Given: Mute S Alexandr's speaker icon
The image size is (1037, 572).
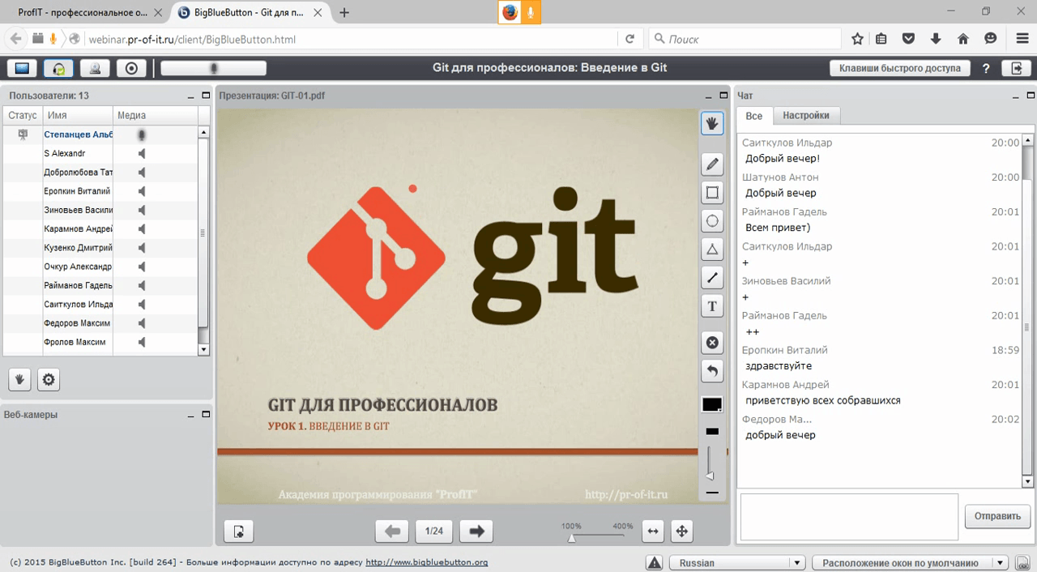Looking at the screenshot, I should coord(142,153).
